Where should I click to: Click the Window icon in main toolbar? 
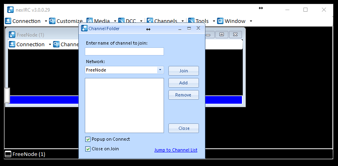click(x=220, y=21)
